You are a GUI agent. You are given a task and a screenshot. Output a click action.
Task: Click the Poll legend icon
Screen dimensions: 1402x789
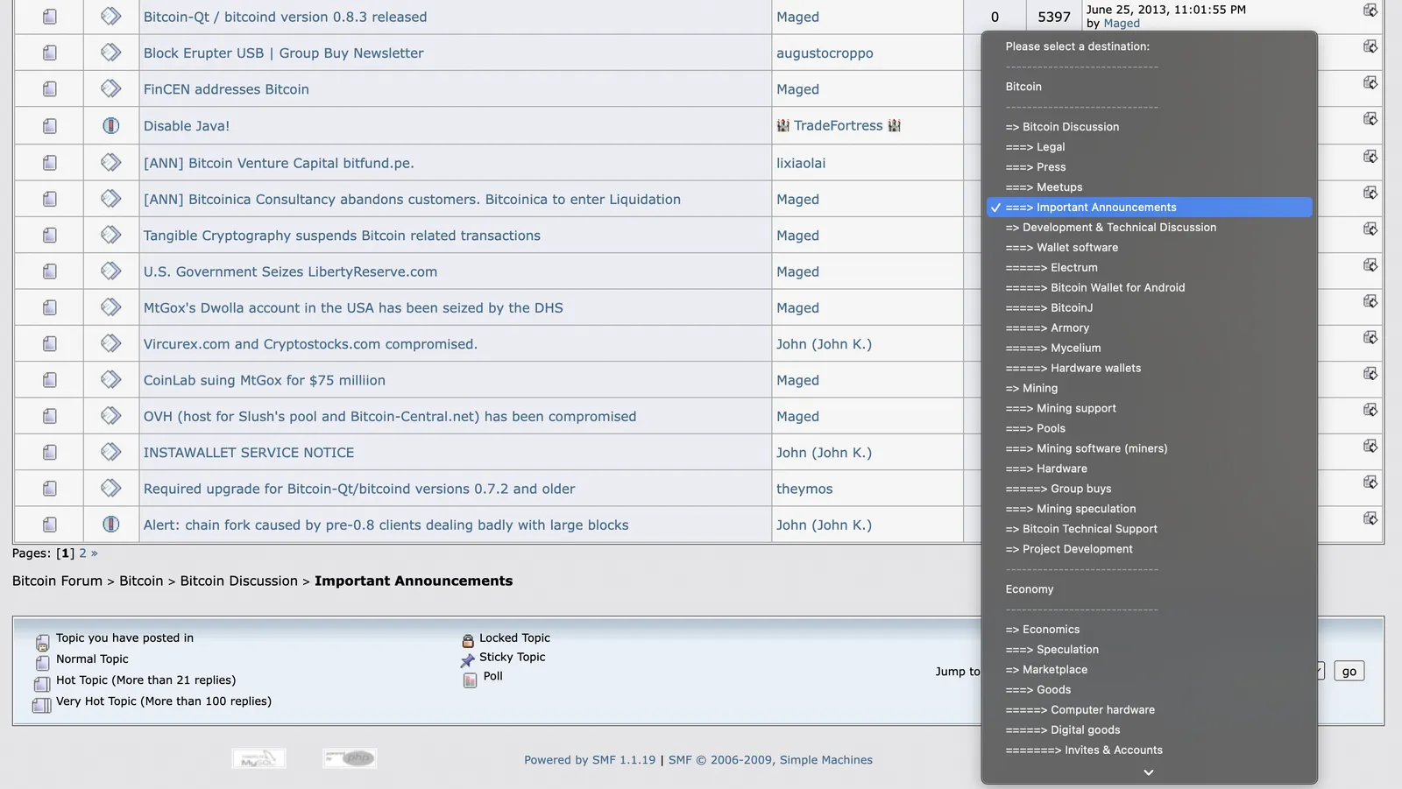pos(470,679)
